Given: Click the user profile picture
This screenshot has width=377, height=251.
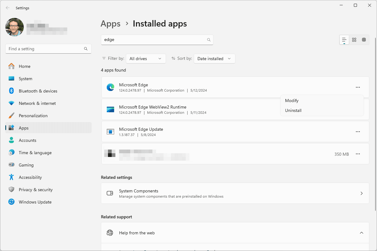Looking at the screenshot, I should tap(14, 27).
